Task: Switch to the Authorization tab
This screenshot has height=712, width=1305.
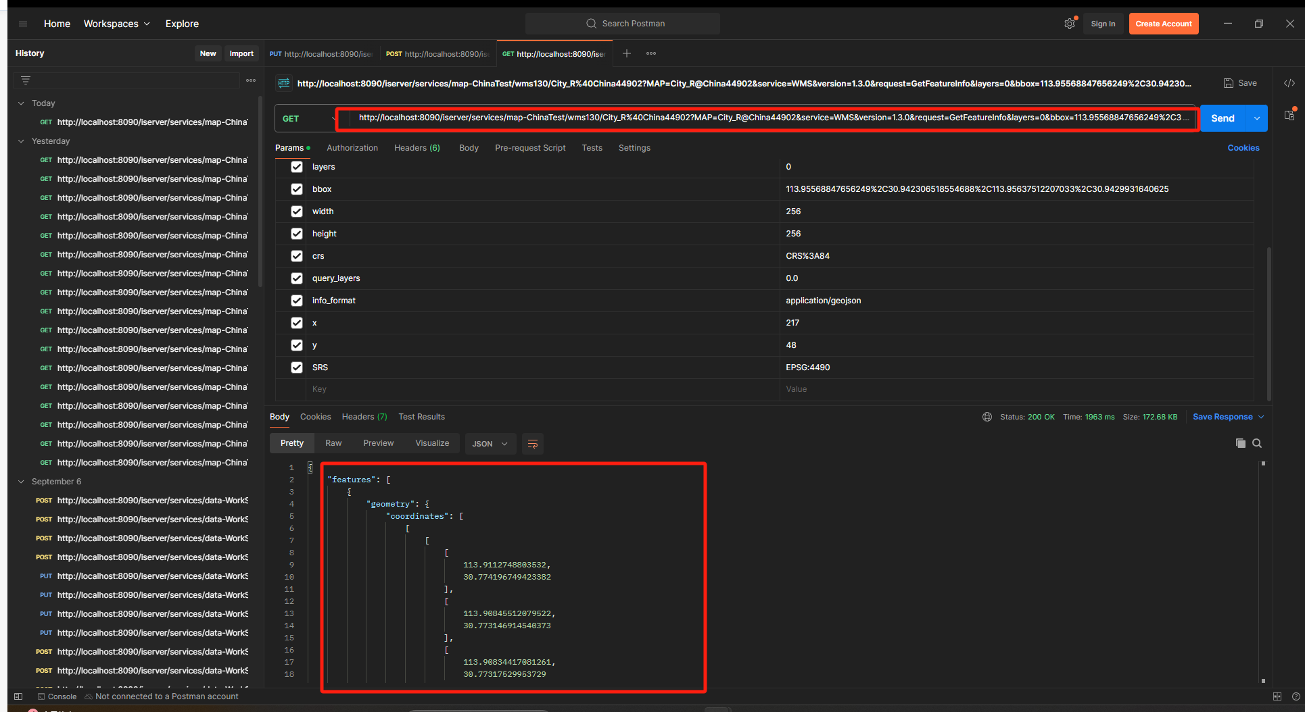Action: (x=352, y=148)
